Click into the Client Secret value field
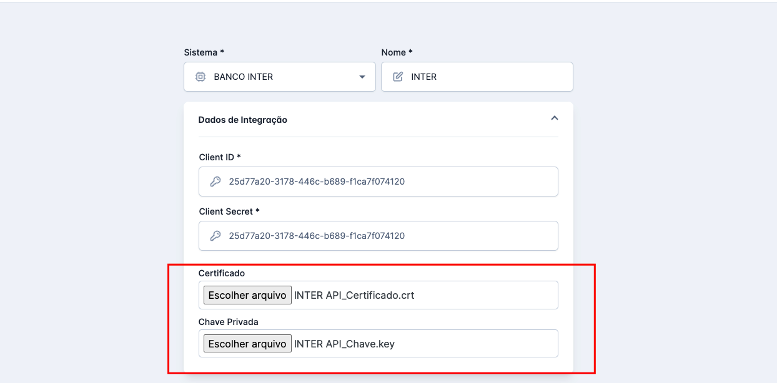Image resolution: width=777 pixels, height=383 pixels. coord(387,236)
